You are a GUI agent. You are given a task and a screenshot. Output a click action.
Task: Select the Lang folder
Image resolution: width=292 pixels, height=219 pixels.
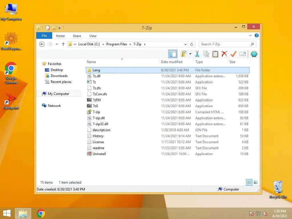(x=168, y=70)
